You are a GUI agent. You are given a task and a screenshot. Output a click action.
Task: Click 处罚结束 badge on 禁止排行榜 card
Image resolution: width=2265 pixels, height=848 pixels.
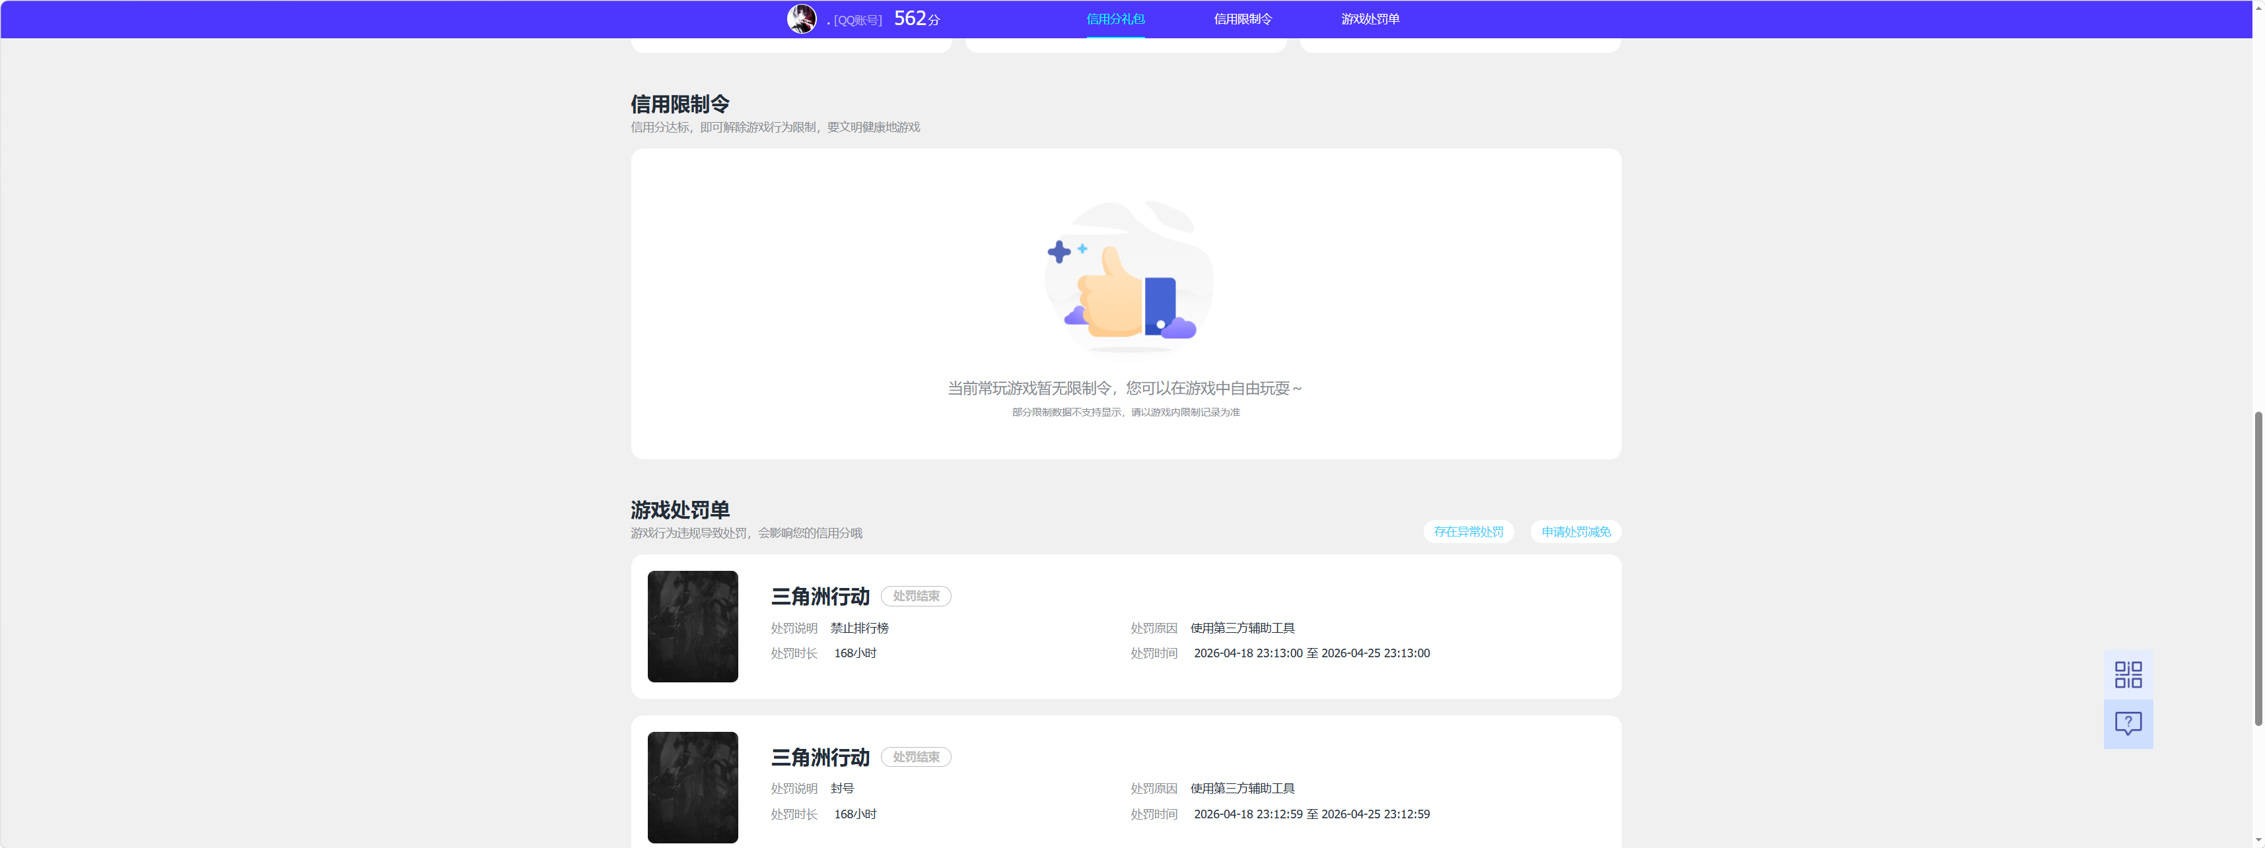(x=915, y=596)
